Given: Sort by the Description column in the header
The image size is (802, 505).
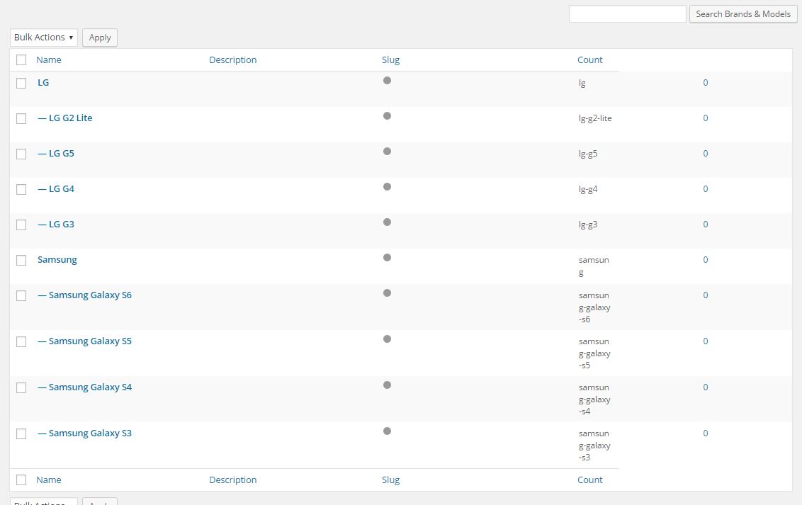Looking at the screenshot, I should (232, 59).
